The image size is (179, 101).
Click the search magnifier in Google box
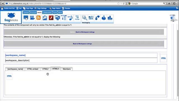[164, 3]
